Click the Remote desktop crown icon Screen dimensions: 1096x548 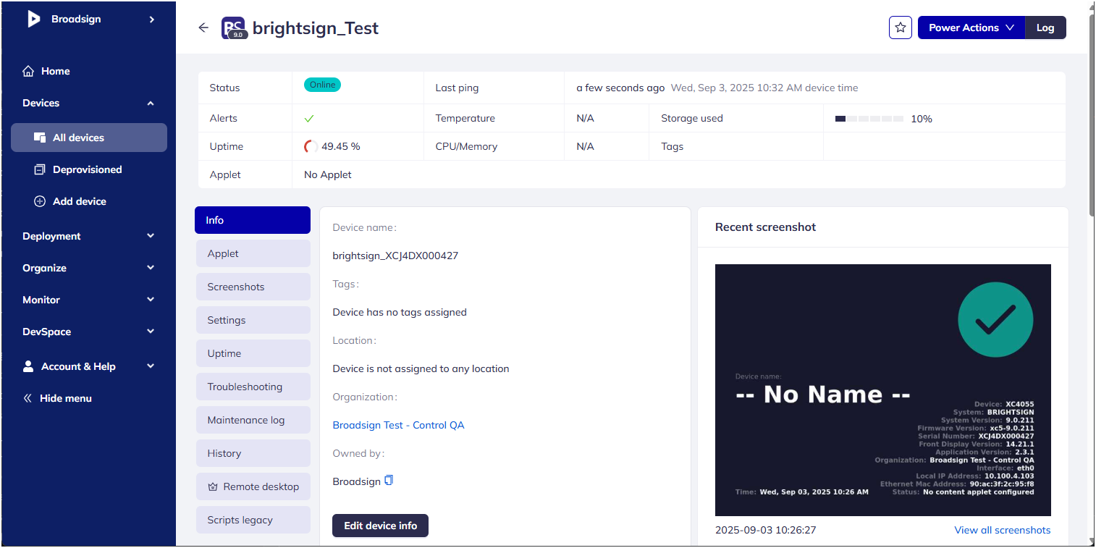click(x=213, y=486)
